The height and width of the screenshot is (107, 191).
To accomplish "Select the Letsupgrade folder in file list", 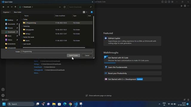I will (x=58, y=30).
